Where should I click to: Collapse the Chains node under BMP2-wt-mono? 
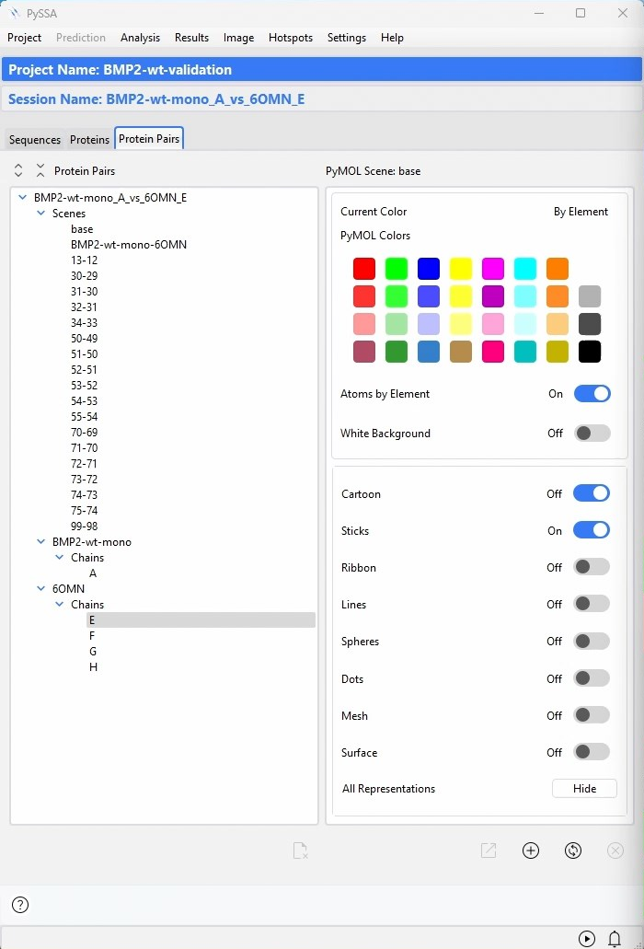(x=60, y=558)
